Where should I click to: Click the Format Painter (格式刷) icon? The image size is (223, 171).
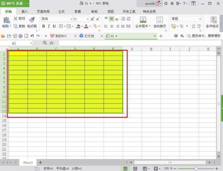[x=32, y=19]
